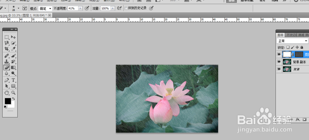
Task: Swap foreground and background colors
Action: pyautogui.click(x=14, y=98)
